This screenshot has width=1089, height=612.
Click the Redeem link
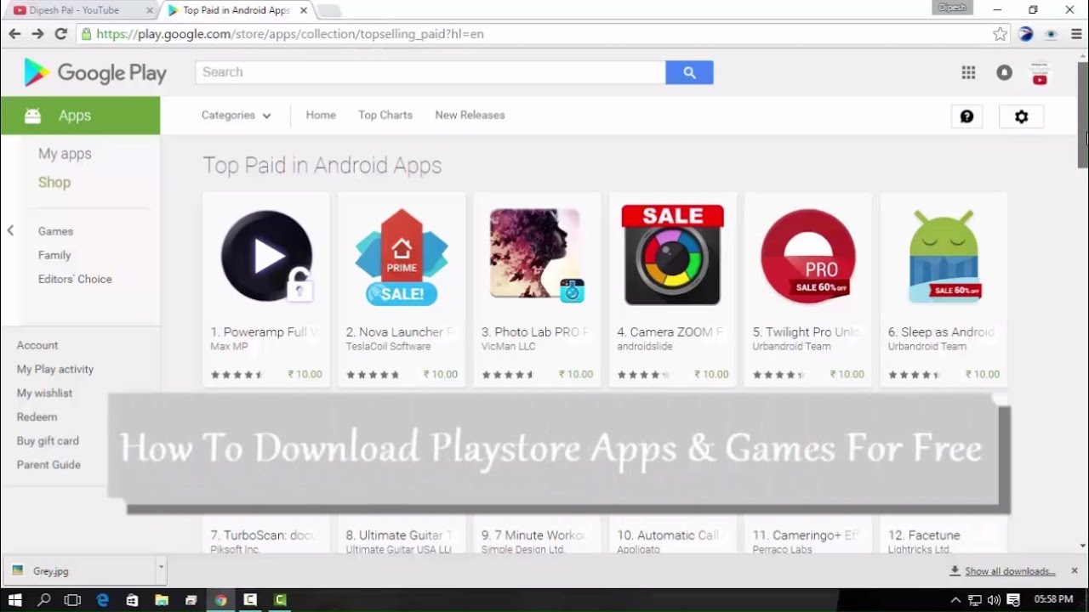pyautogui.click(x=37, y=416)
